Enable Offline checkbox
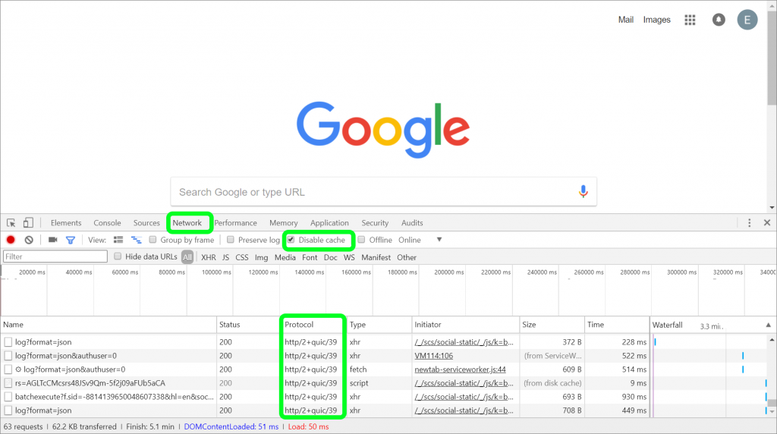Viewport: 777px width, 434px height. coord(362,240)
